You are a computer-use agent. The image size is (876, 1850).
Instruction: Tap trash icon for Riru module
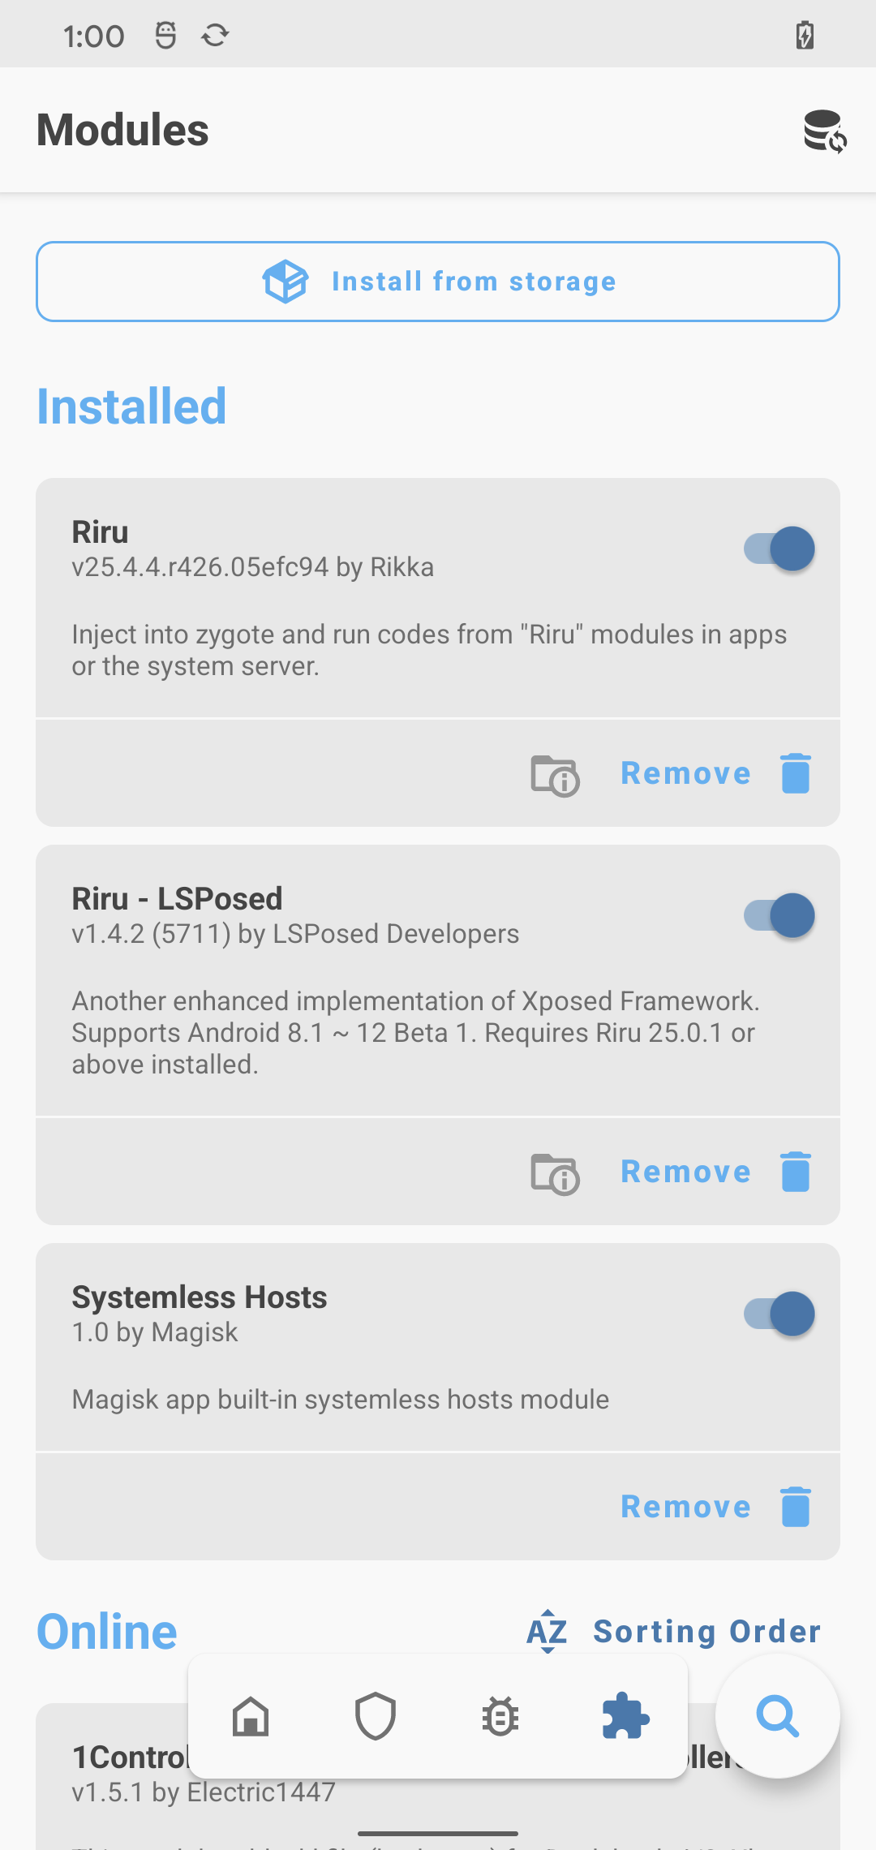(x=796, y=773)
